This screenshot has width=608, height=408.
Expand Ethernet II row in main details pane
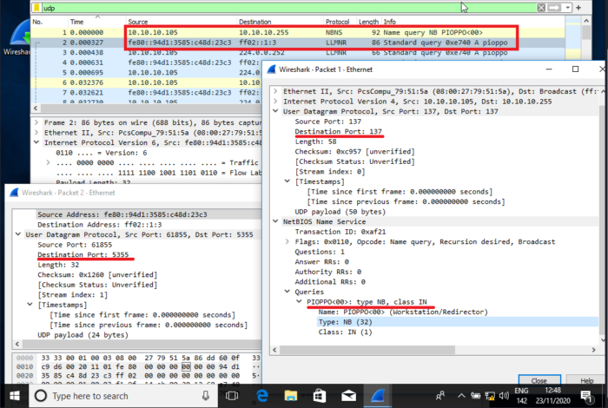click(36, 133)
